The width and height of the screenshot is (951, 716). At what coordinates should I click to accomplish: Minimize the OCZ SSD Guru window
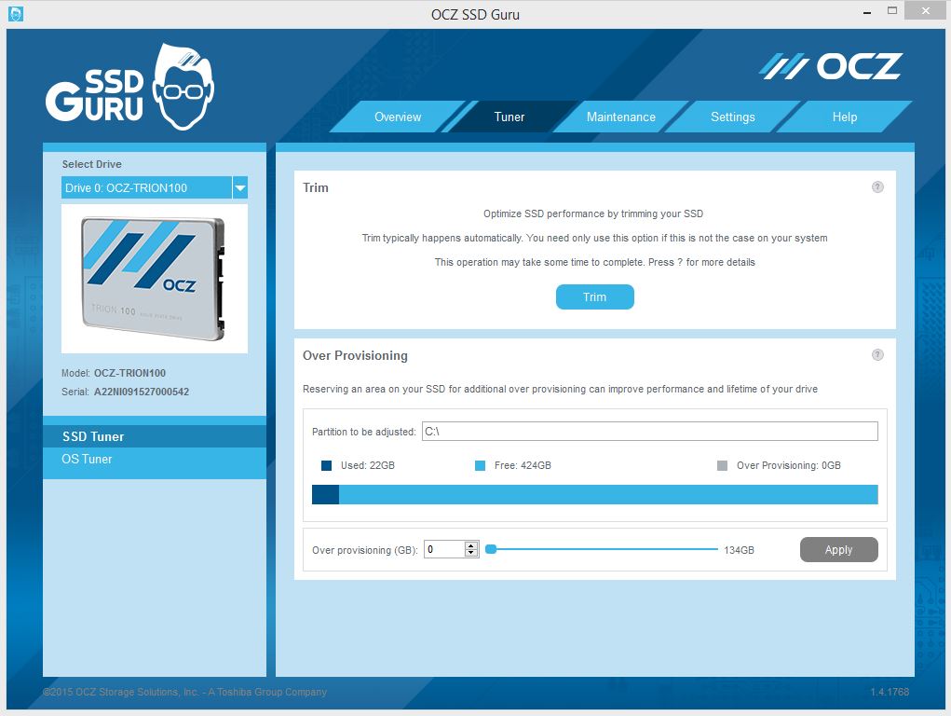[x=866, y=11]
